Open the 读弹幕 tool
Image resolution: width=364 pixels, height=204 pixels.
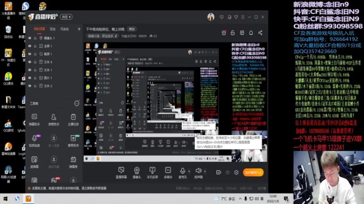pos(35,162)
